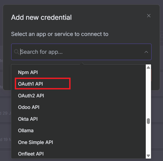This screenshot has width=163, height=161.
Task: Click the search magnifier icon
Action: pyautogui.click(x=16, y=52)
